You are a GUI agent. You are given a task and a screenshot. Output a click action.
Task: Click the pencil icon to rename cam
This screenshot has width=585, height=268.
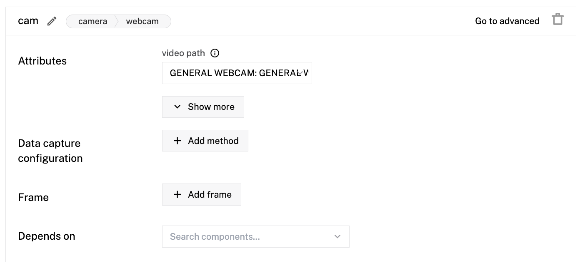pyautogui.click(x=51, y=21)
